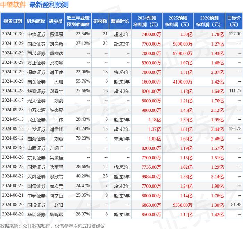The width and height of the screenshot is (243, 229).
Task: Click the accuracy value 55.76%
Action: pyautogui.click(x=83, y=81)
